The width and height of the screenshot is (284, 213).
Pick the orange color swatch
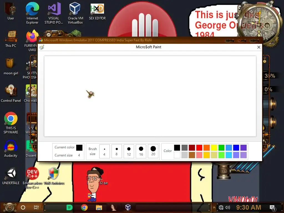pos(206,148)
